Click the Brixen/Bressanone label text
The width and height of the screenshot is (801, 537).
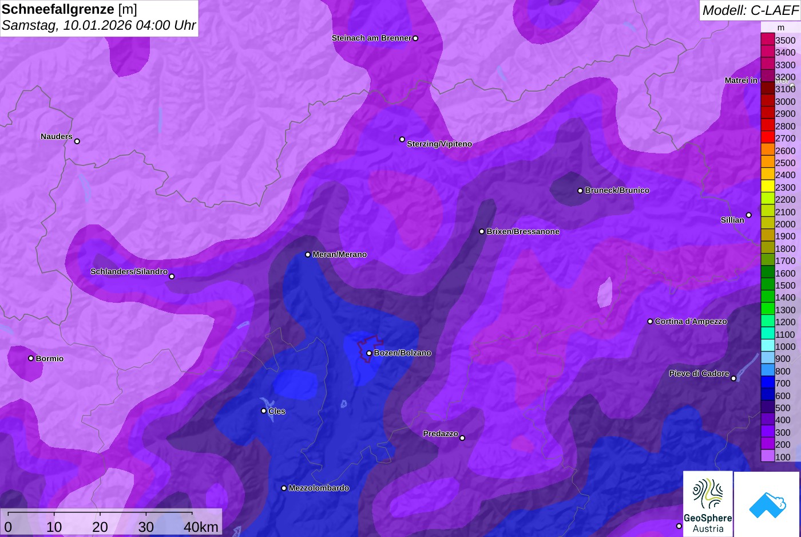(523, 232)
